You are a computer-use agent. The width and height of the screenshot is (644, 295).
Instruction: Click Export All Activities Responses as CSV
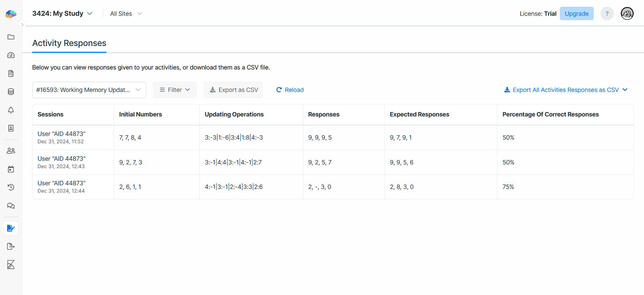tap(566, 90)
